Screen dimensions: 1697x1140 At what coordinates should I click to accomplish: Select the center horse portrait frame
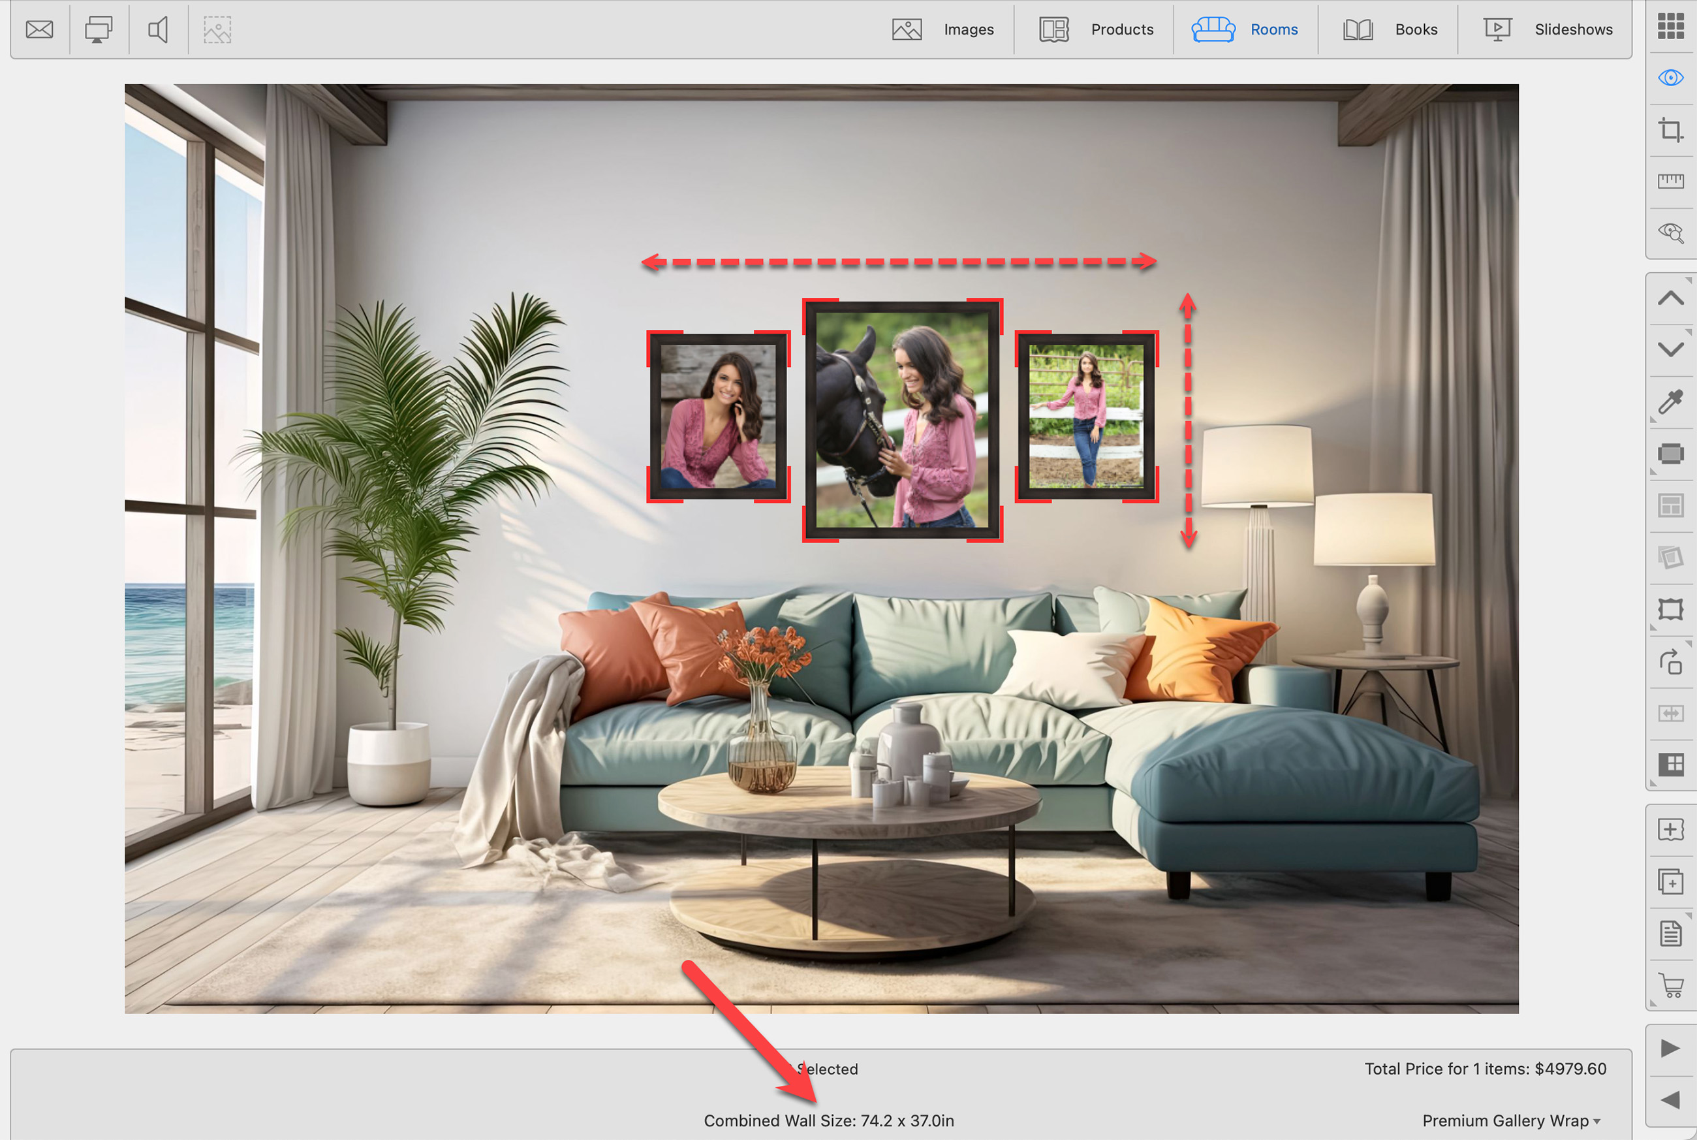tap(902, 420)
